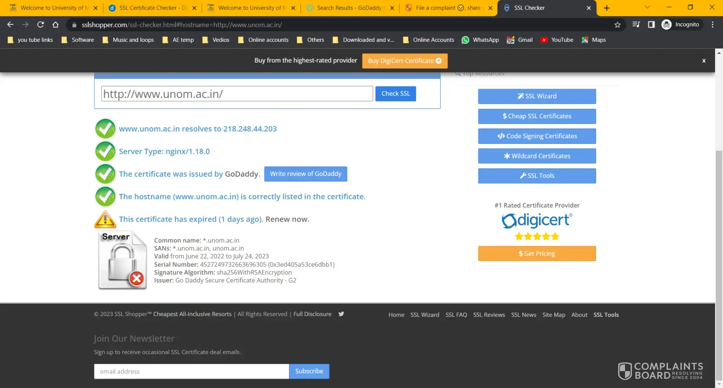Click the expired certificate warning triangle icon
The width and height of the screenshot is (723, 388).
click(105, 219)
